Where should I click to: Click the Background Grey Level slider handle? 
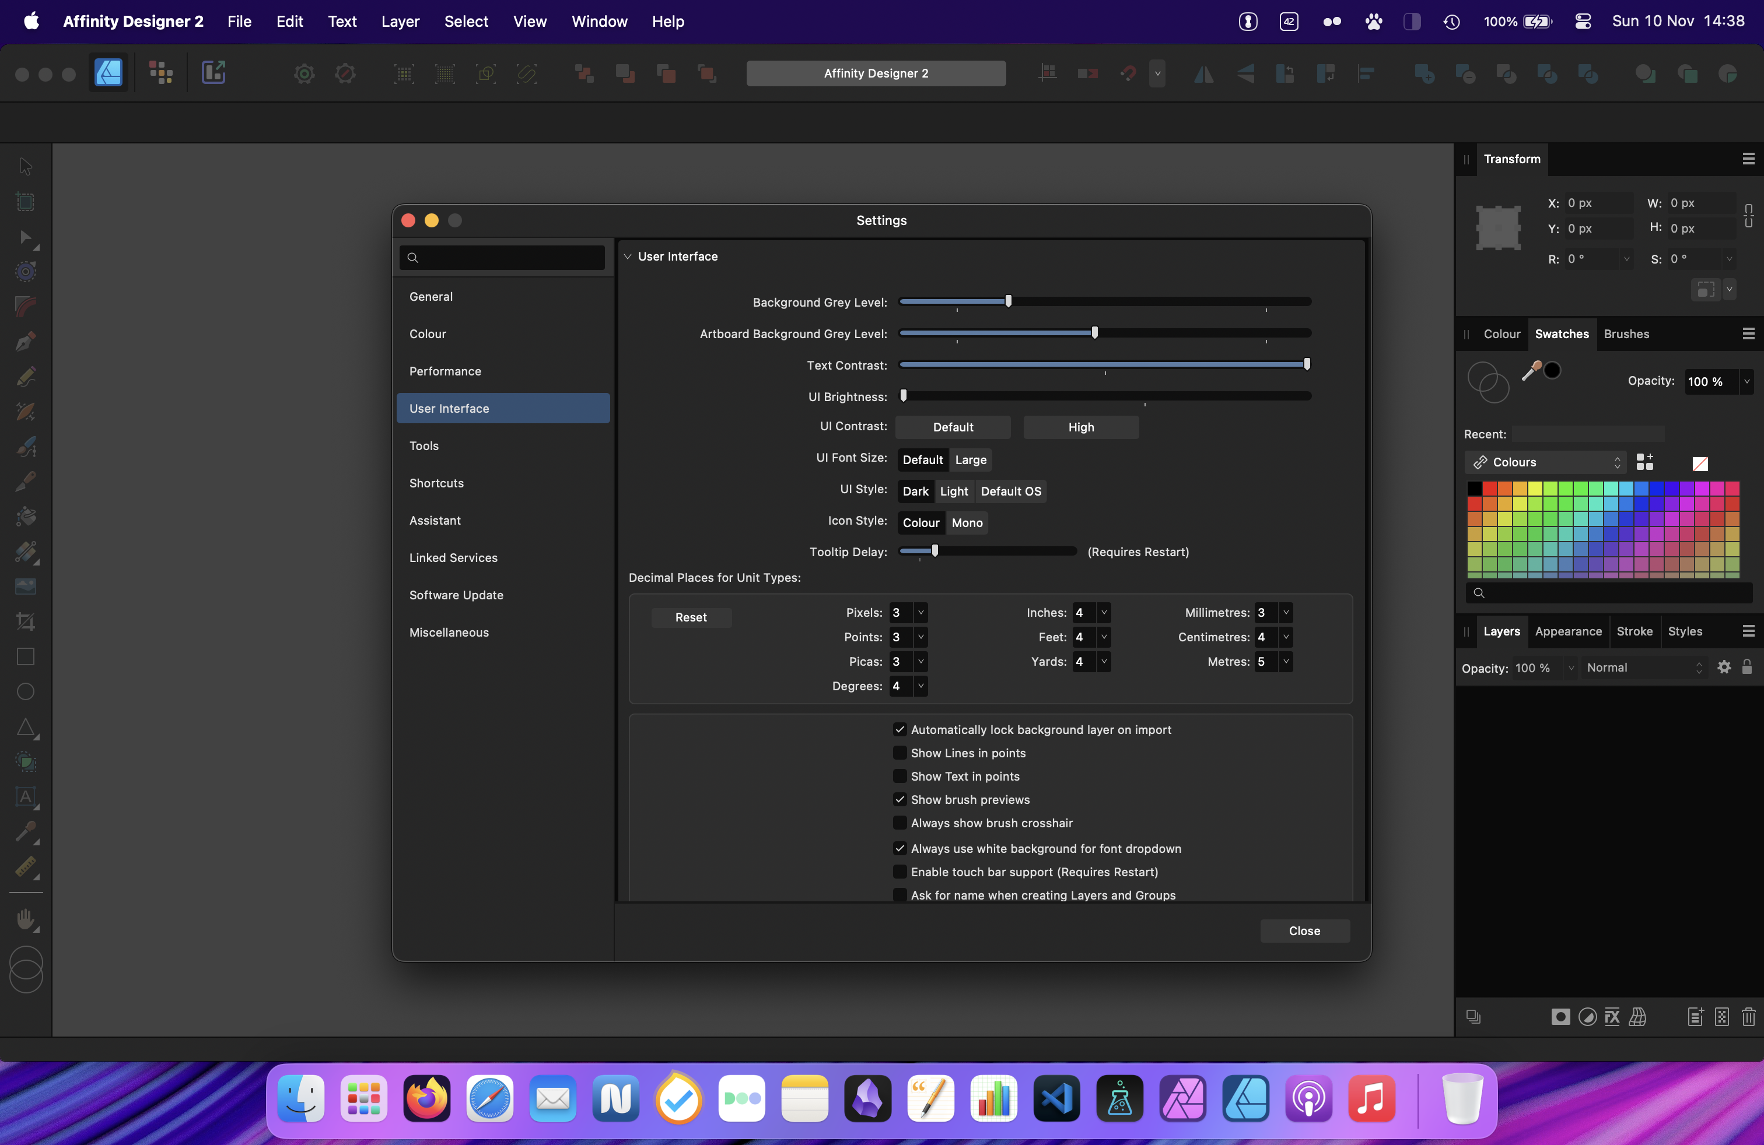1008,301
